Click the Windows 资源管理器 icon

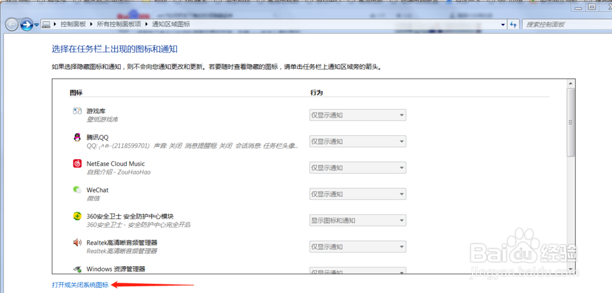[x=77, y=269]
